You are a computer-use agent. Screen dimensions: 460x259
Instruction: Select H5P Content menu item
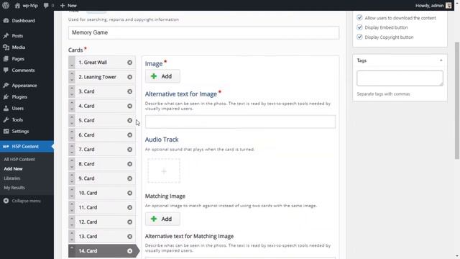pos(27,146)
